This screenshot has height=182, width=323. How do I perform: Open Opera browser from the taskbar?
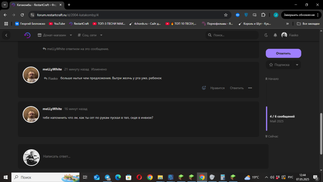click(x=139, y=177)
